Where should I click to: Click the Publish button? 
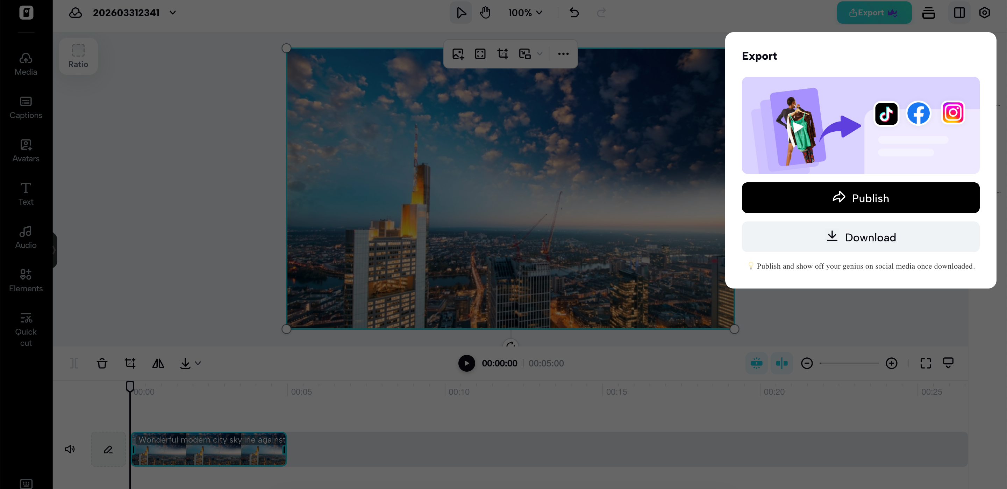(860, 198)
